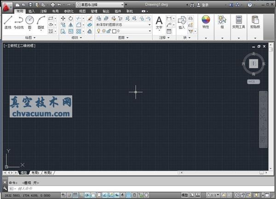Open the 未保存的图层状态 layer state dropdown

pyautogui.click(x=123, y=24)
